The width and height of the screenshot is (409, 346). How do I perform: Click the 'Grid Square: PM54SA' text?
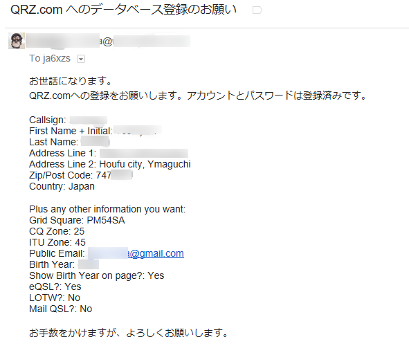point(77,220)
